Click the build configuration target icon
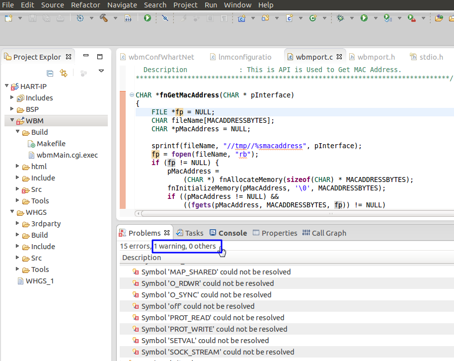Image resolution: width=454 pixels, height=361 pixels. pos(80,18)
